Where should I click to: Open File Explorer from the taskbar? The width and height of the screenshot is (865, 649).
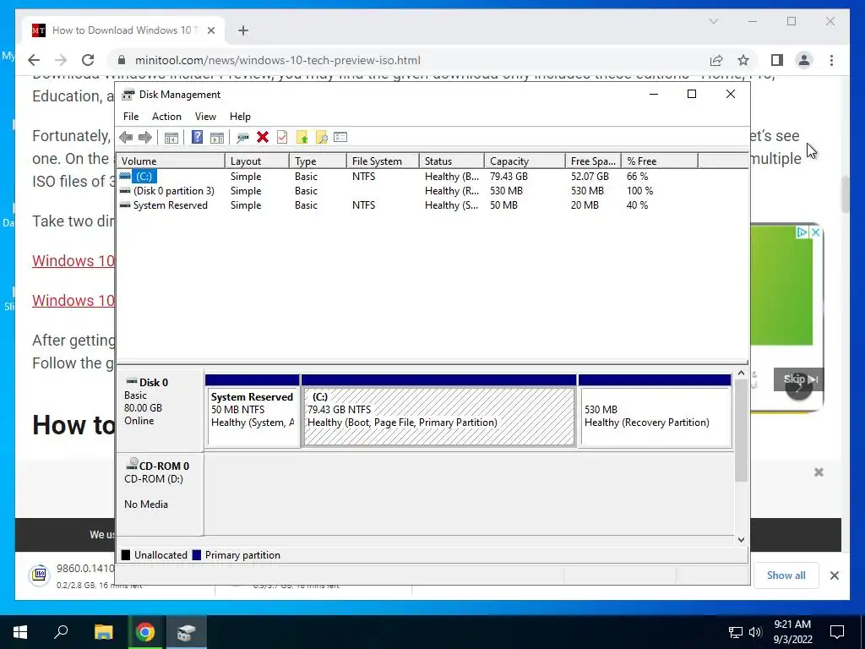103,632
